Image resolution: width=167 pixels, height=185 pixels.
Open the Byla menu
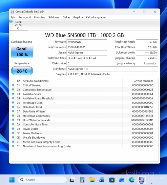pyautogui.click(x=13, y=17)
